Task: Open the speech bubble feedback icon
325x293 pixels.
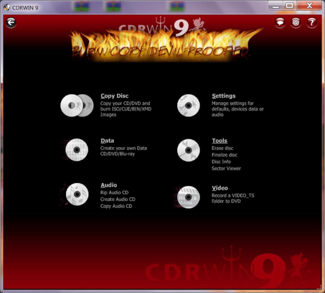Action: [x=279, y=23]
